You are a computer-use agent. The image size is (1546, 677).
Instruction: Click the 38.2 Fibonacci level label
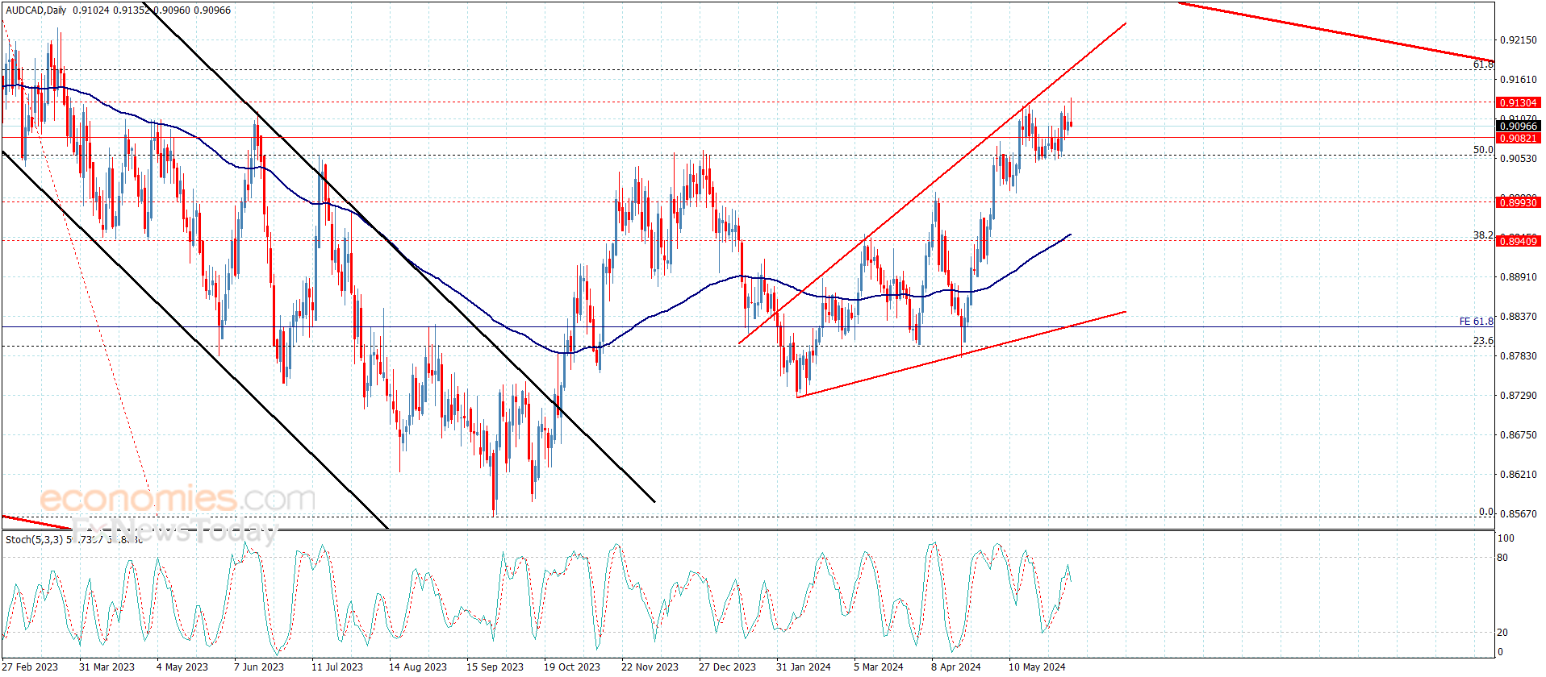pos(1483,235)
